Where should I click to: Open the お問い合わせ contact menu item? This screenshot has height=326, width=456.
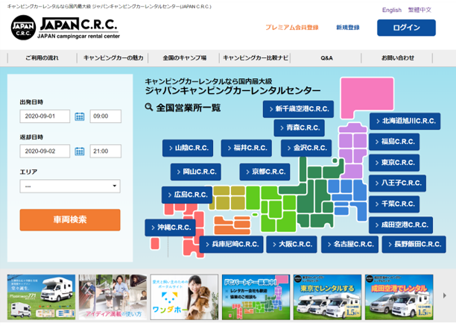(x=397, y=57)
